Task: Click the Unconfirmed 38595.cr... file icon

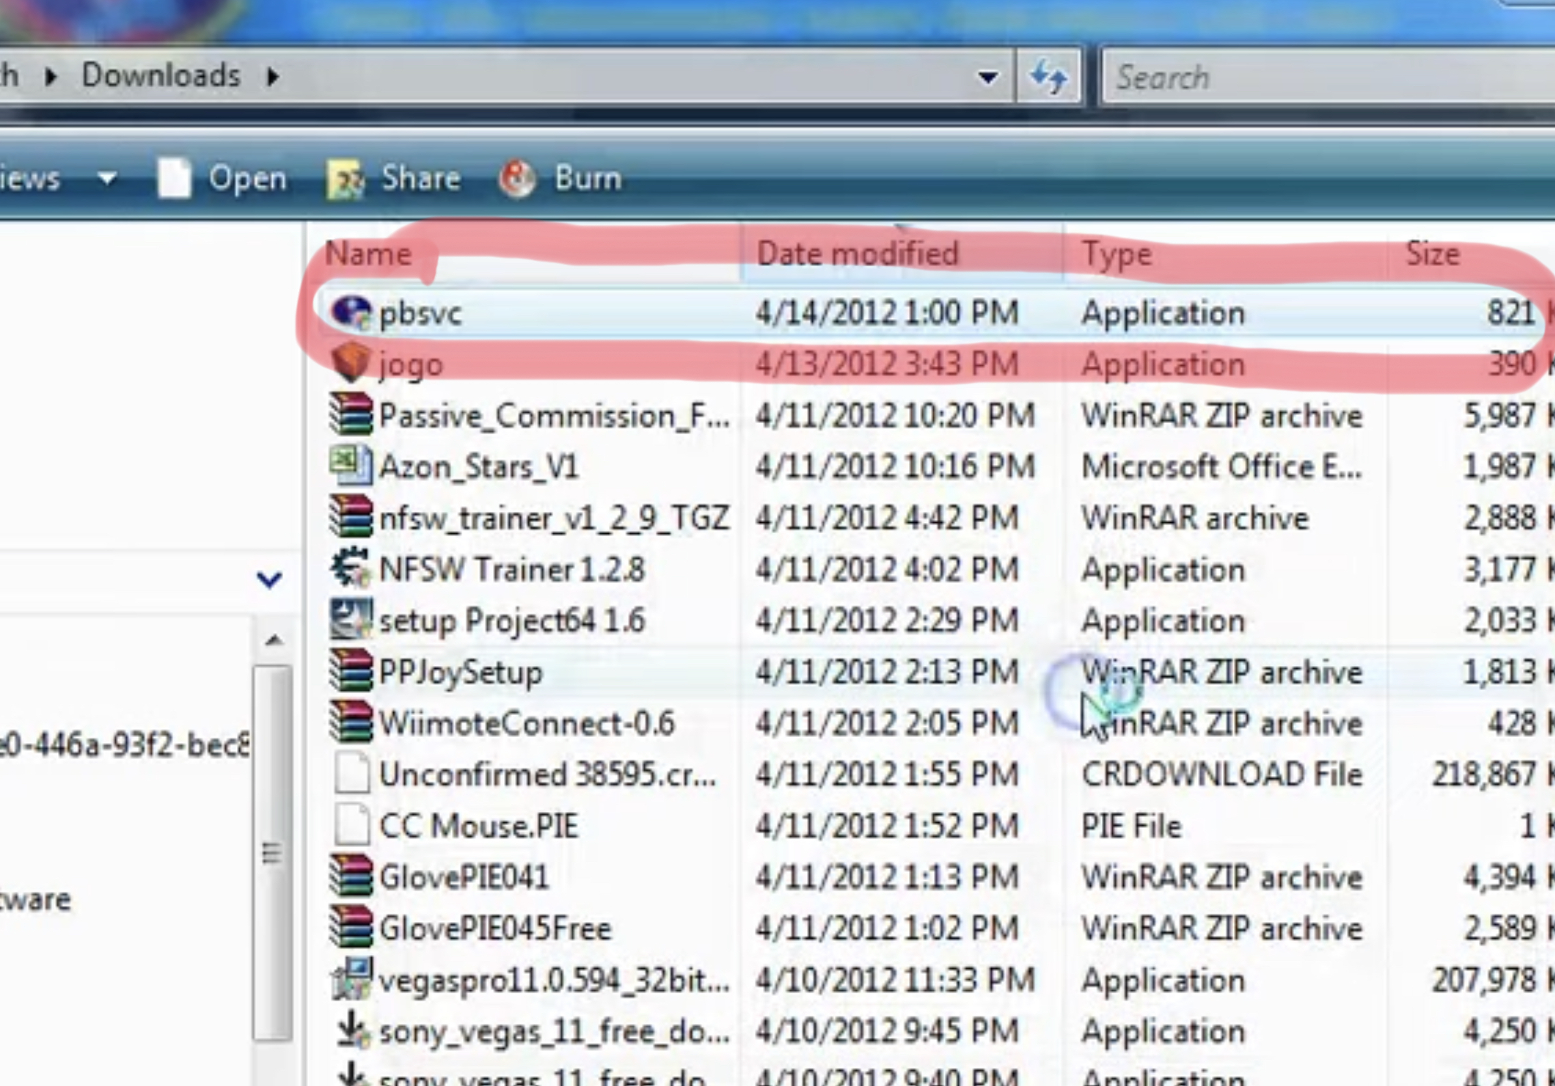Action: click(352, 773)
